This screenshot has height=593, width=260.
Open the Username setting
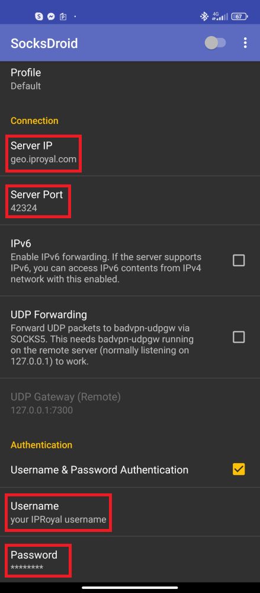pos(130,512)
